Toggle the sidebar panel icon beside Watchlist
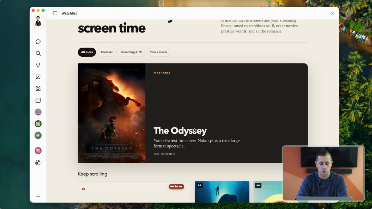The height and width of the screenshot is (209, 372). click(55, 13)
